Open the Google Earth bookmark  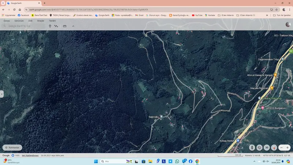[102, 15]
